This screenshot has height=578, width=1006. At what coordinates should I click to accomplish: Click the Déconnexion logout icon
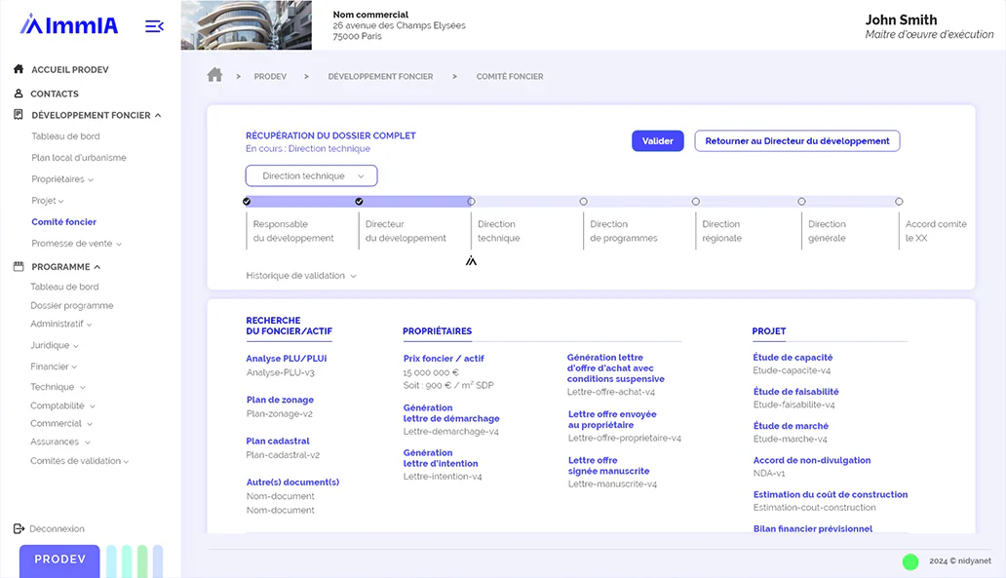[19, 528]
